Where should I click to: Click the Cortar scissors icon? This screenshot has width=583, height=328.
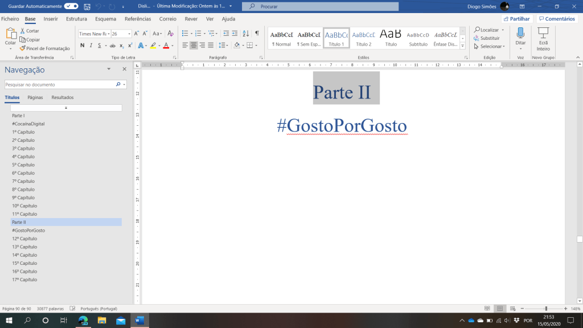(22, 31)
